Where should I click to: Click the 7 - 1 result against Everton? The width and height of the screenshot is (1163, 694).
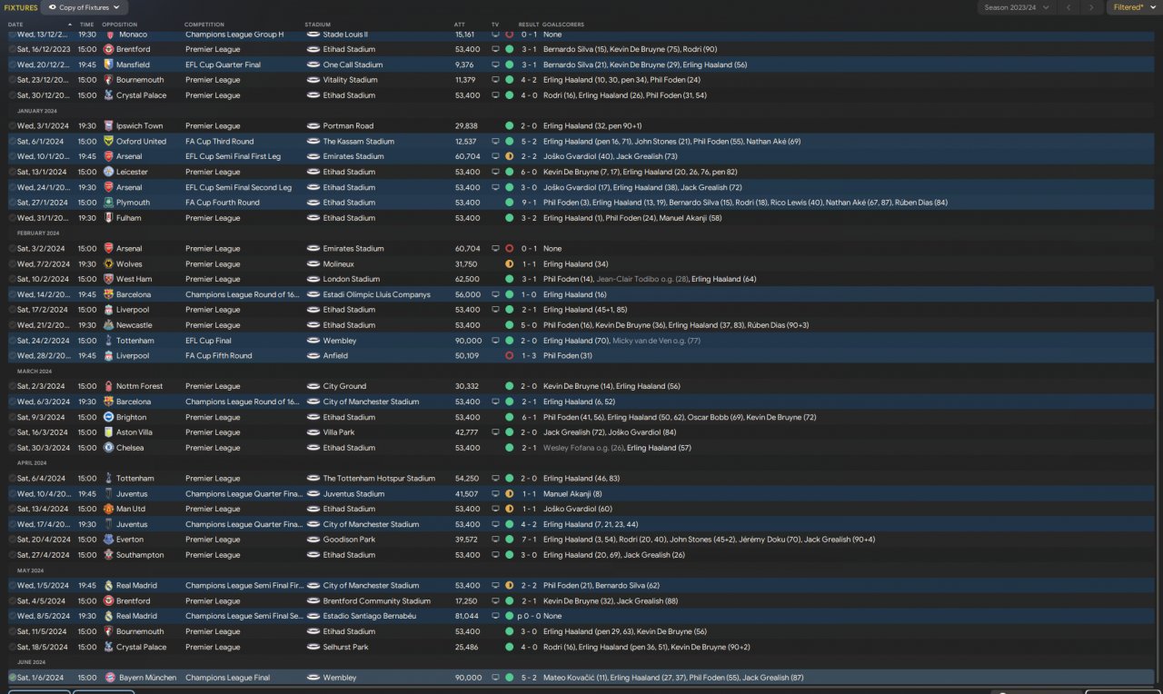[x=529, y=540]
